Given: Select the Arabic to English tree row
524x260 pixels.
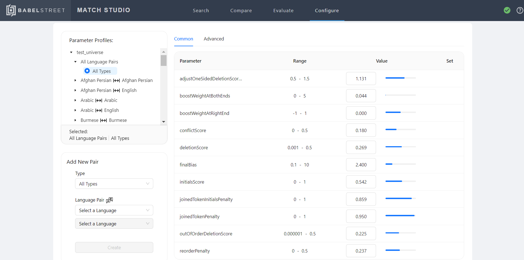Looking at the screenshot, I should (x=99, y=110).
